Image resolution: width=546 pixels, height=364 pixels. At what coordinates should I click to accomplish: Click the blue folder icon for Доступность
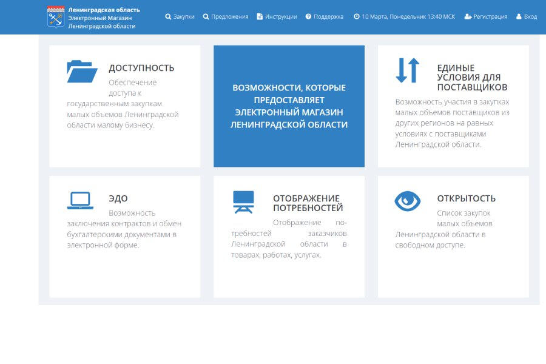click(x=82, y=71)
